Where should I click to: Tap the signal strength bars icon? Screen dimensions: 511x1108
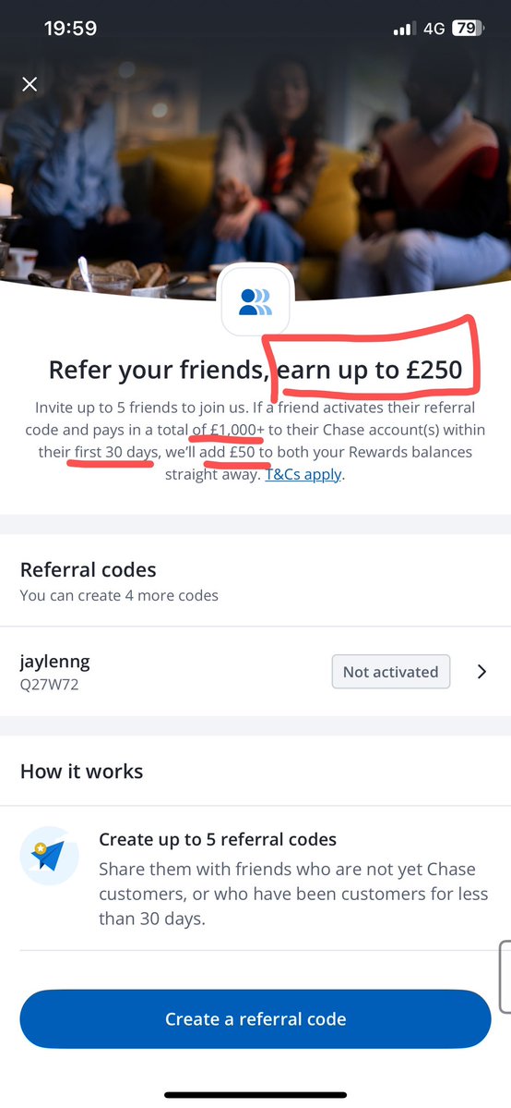[404, 29]
